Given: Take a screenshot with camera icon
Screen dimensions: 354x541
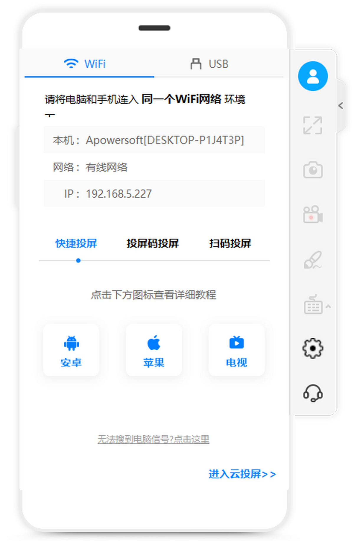Looking at the screenshot, I should coord(313,170).
